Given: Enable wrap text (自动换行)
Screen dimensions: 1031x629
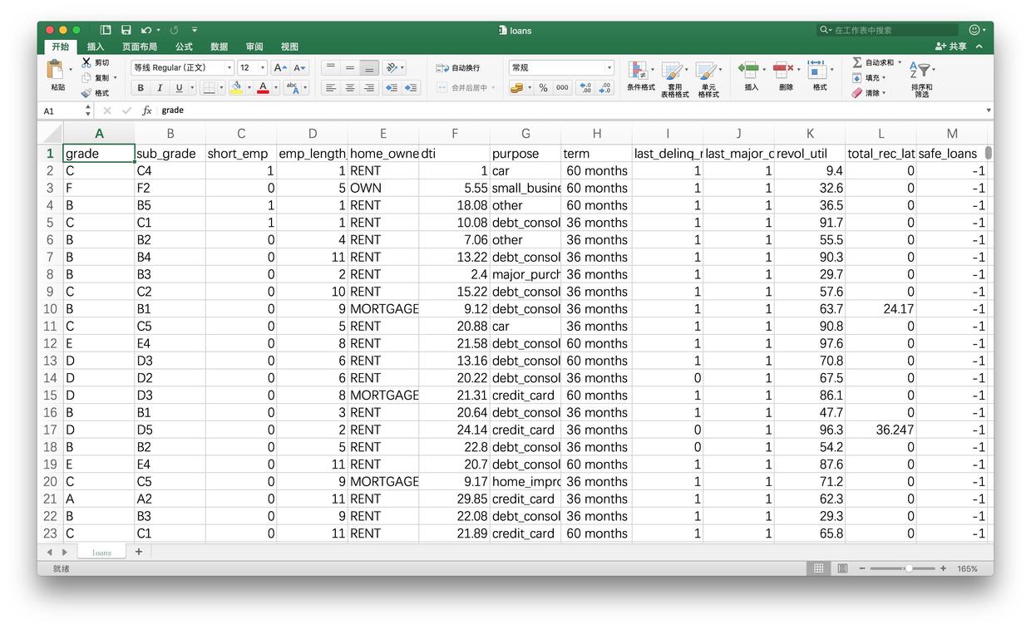Looking at the screenshot, I should point(458,68).
